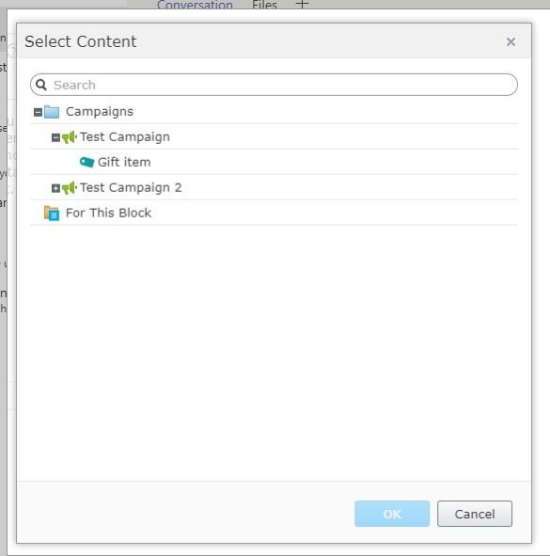Collapse the Campaigns folder node
Viewport: 550px width, 556px height.
(x=38, y=112)
